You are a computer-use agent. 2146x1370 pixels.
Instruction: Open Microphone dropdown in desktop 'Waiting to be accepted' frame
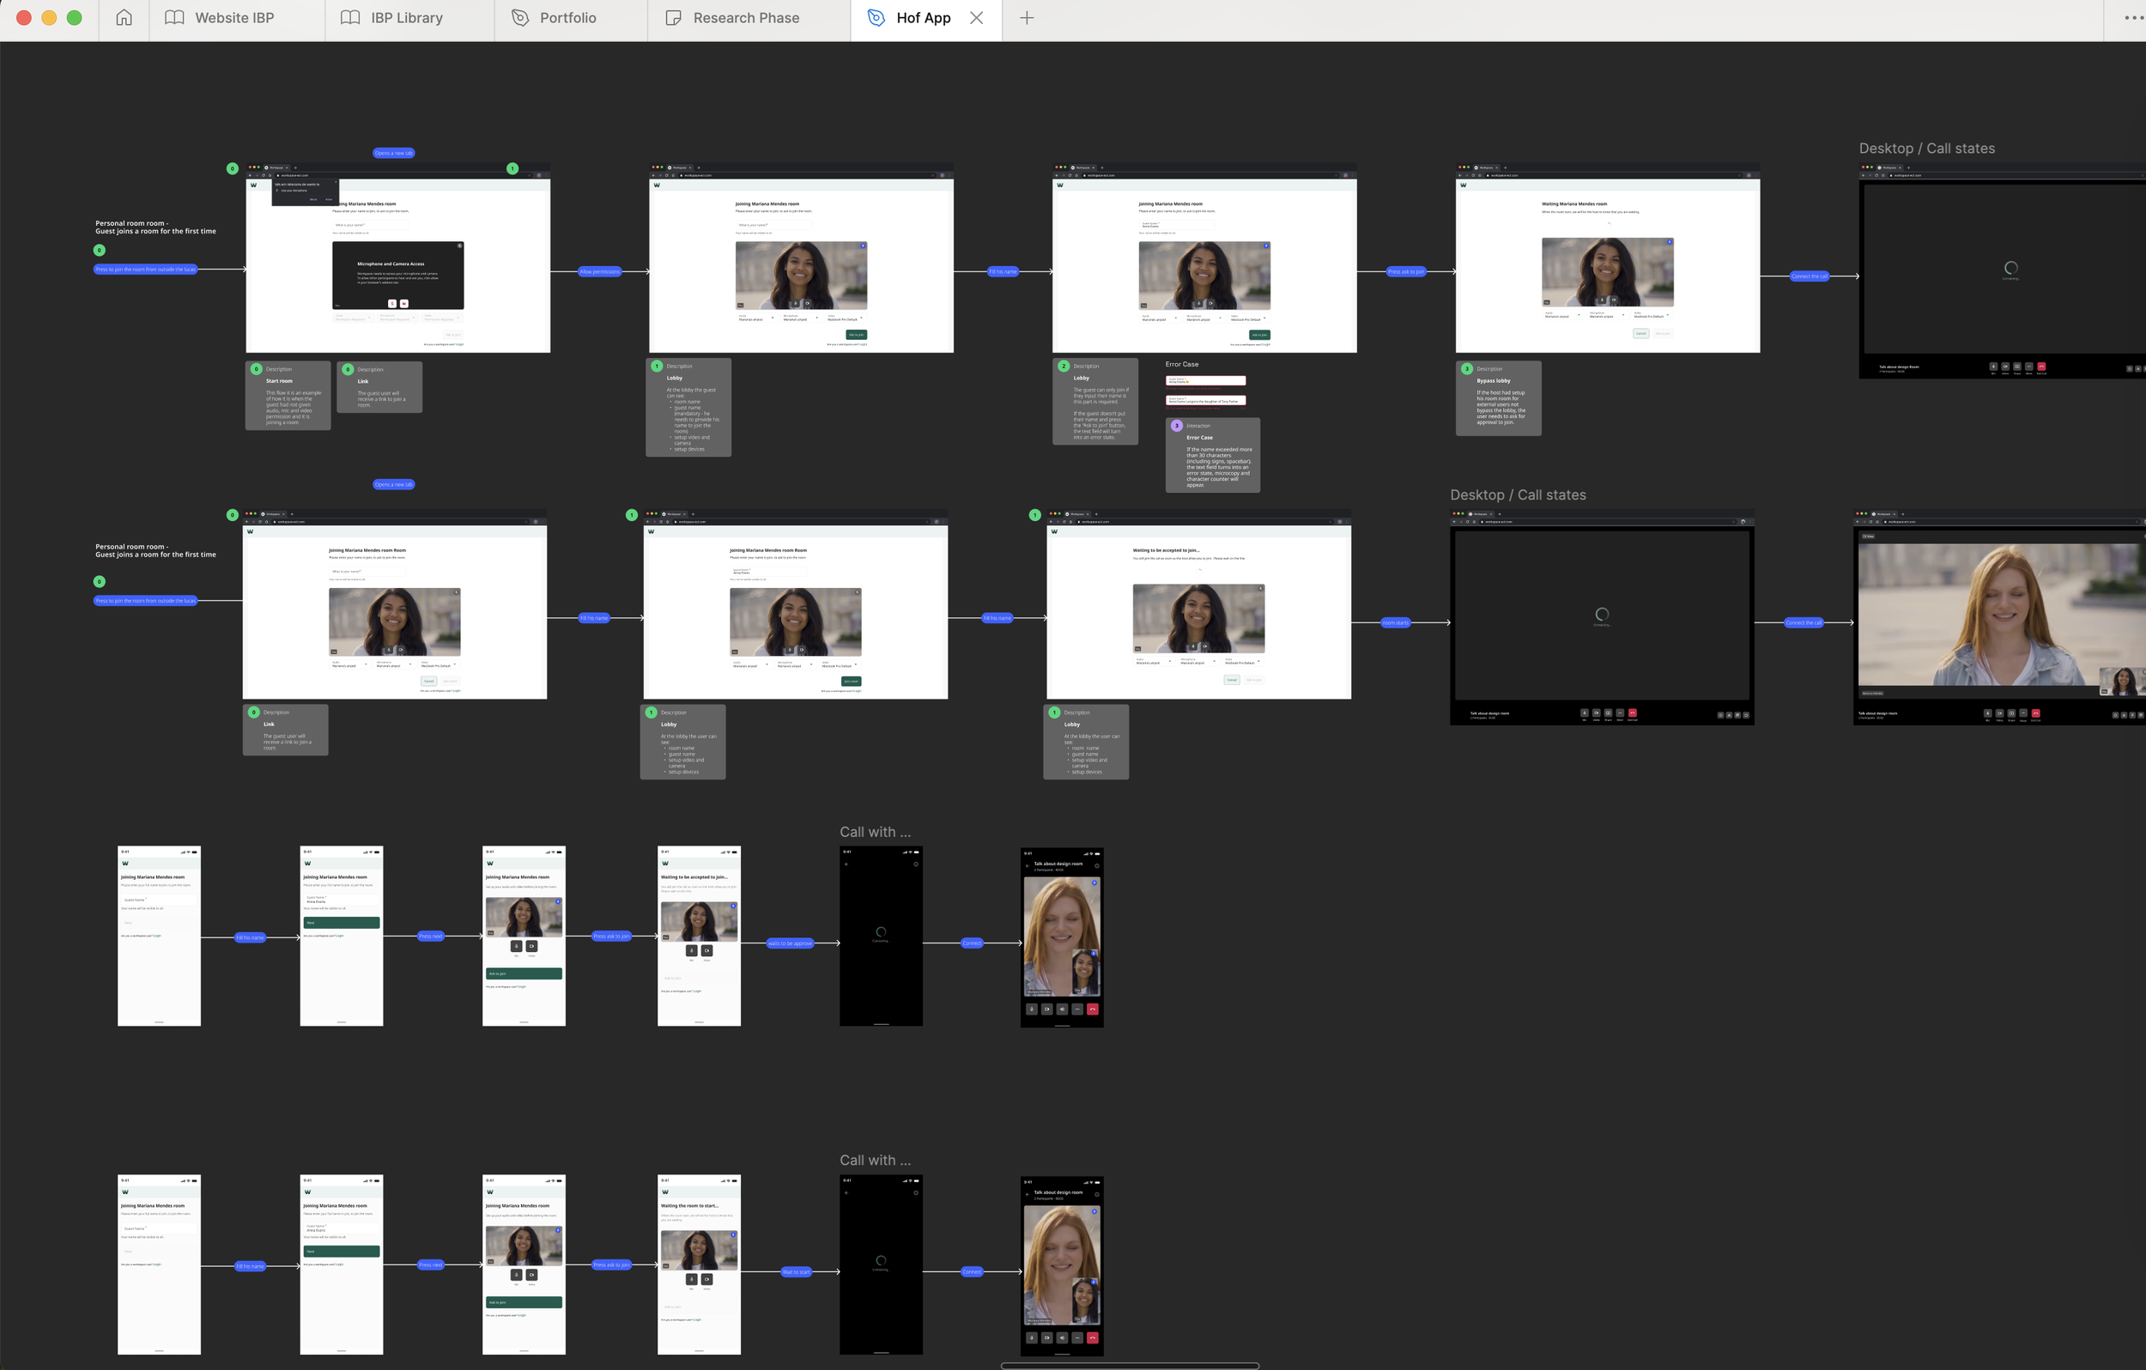pyautogui.click(x=1198, y=663)
